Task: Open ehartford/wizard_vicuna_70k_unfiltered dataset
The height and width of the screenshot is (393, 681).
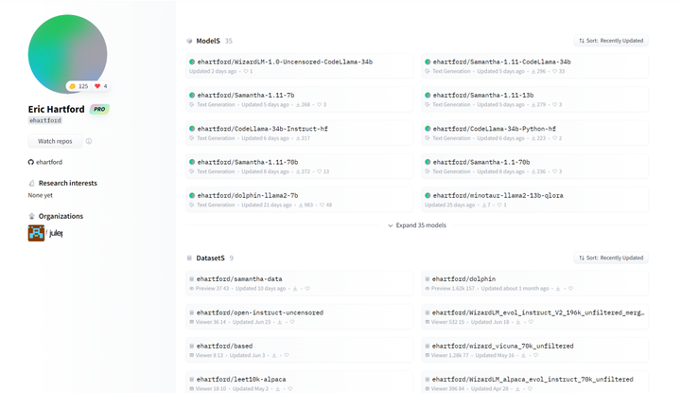Action: pos(534,350)
